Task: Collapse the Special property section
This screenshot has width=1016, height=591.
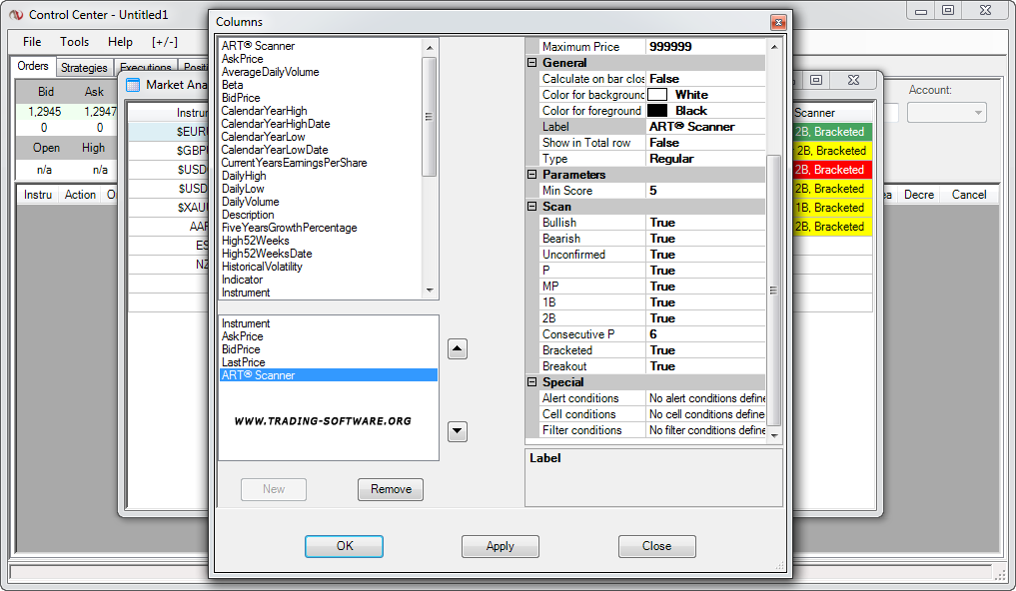Action: tap(532, 382)
